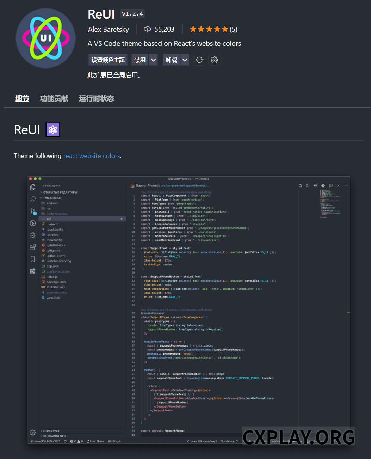Click the previous revision icon in preview toolbar

pos(315,185)
